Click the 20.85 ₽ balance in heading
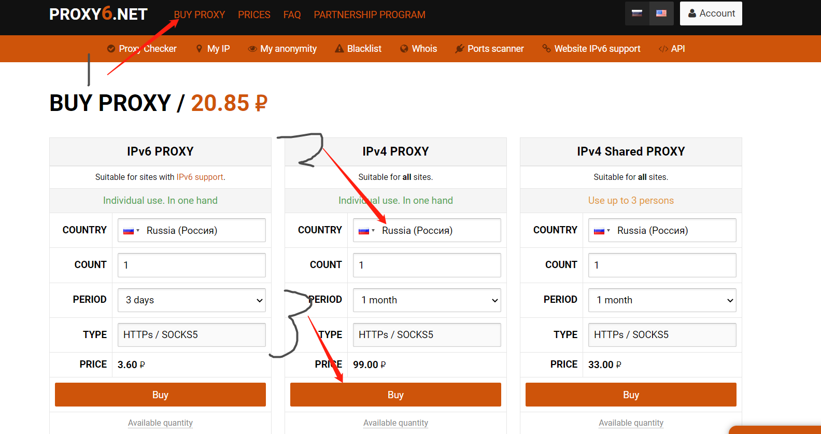 point(229,103)
